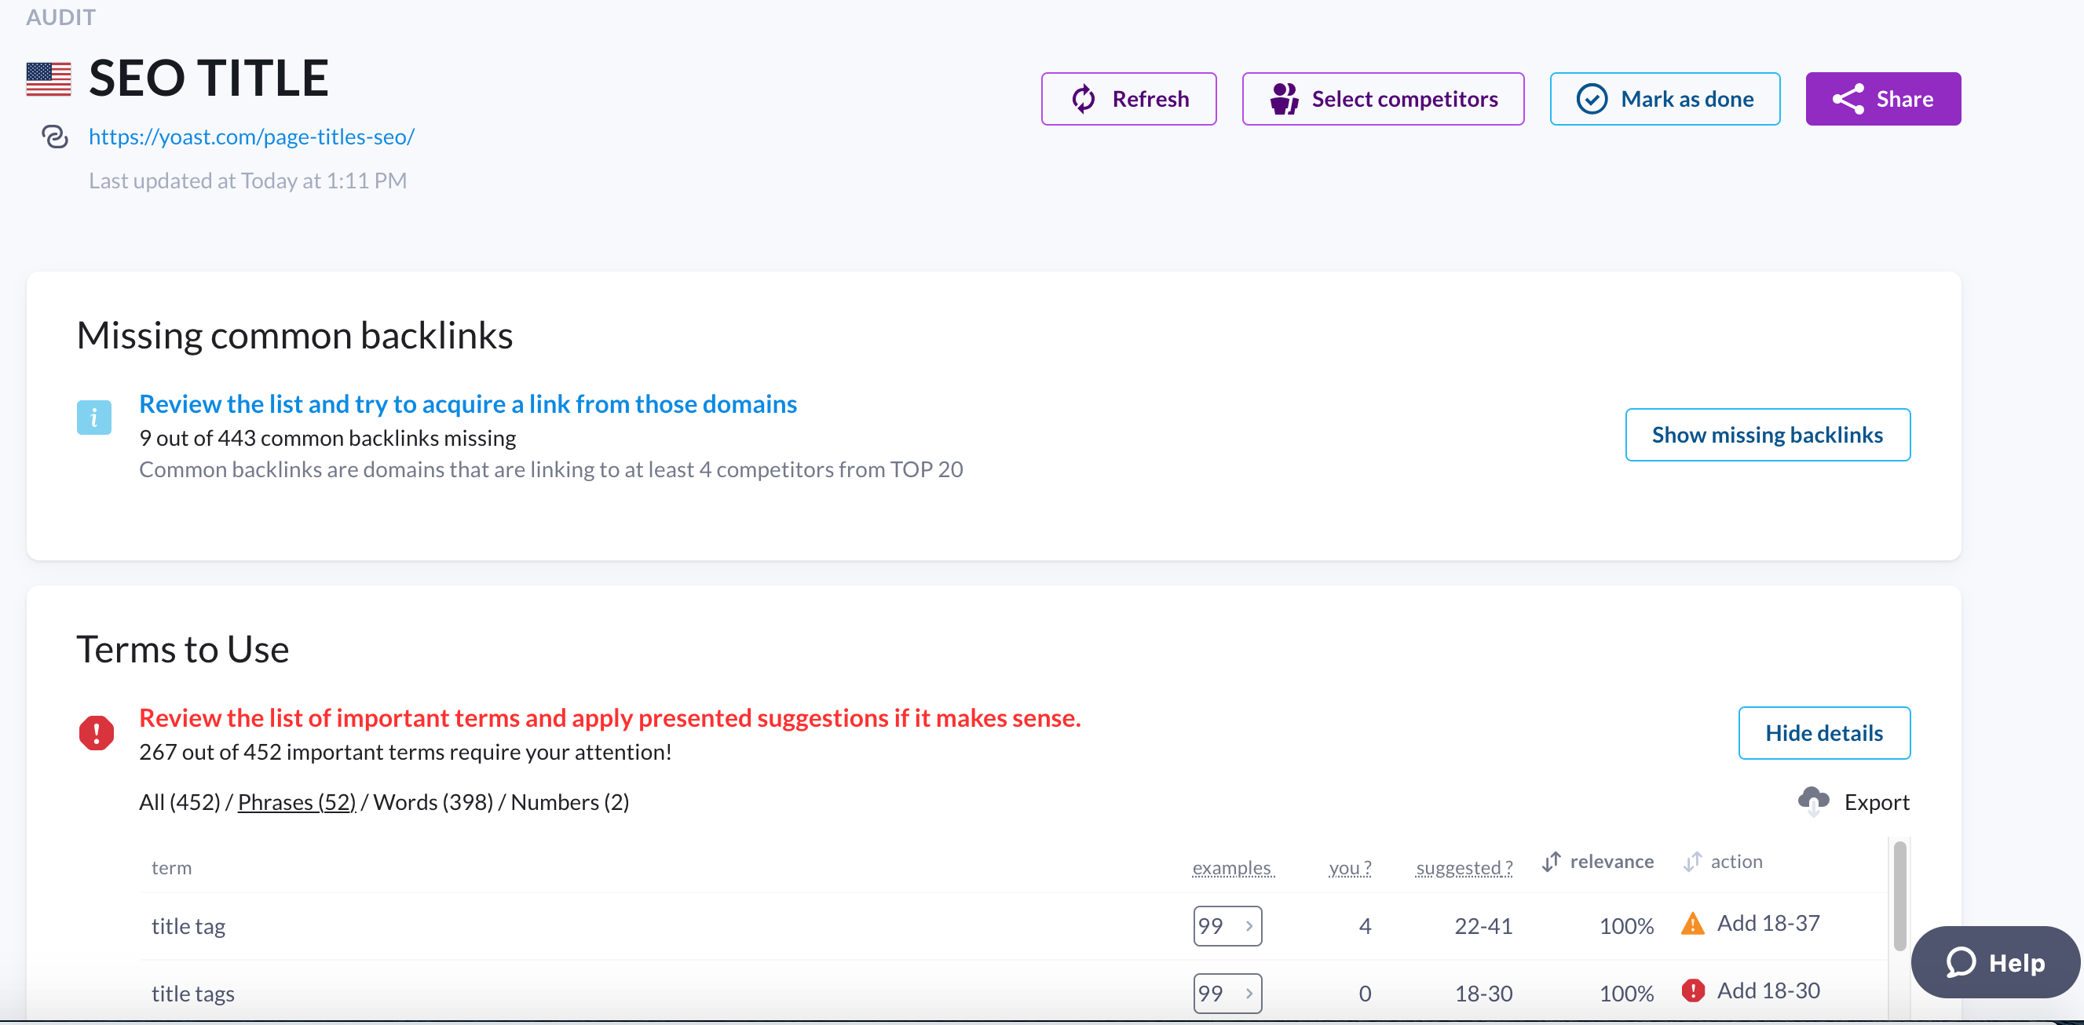This screenshot has height=1025, width=2084.
Task: Click the Mark as done checkmark icon
Action: (1589, 98)
